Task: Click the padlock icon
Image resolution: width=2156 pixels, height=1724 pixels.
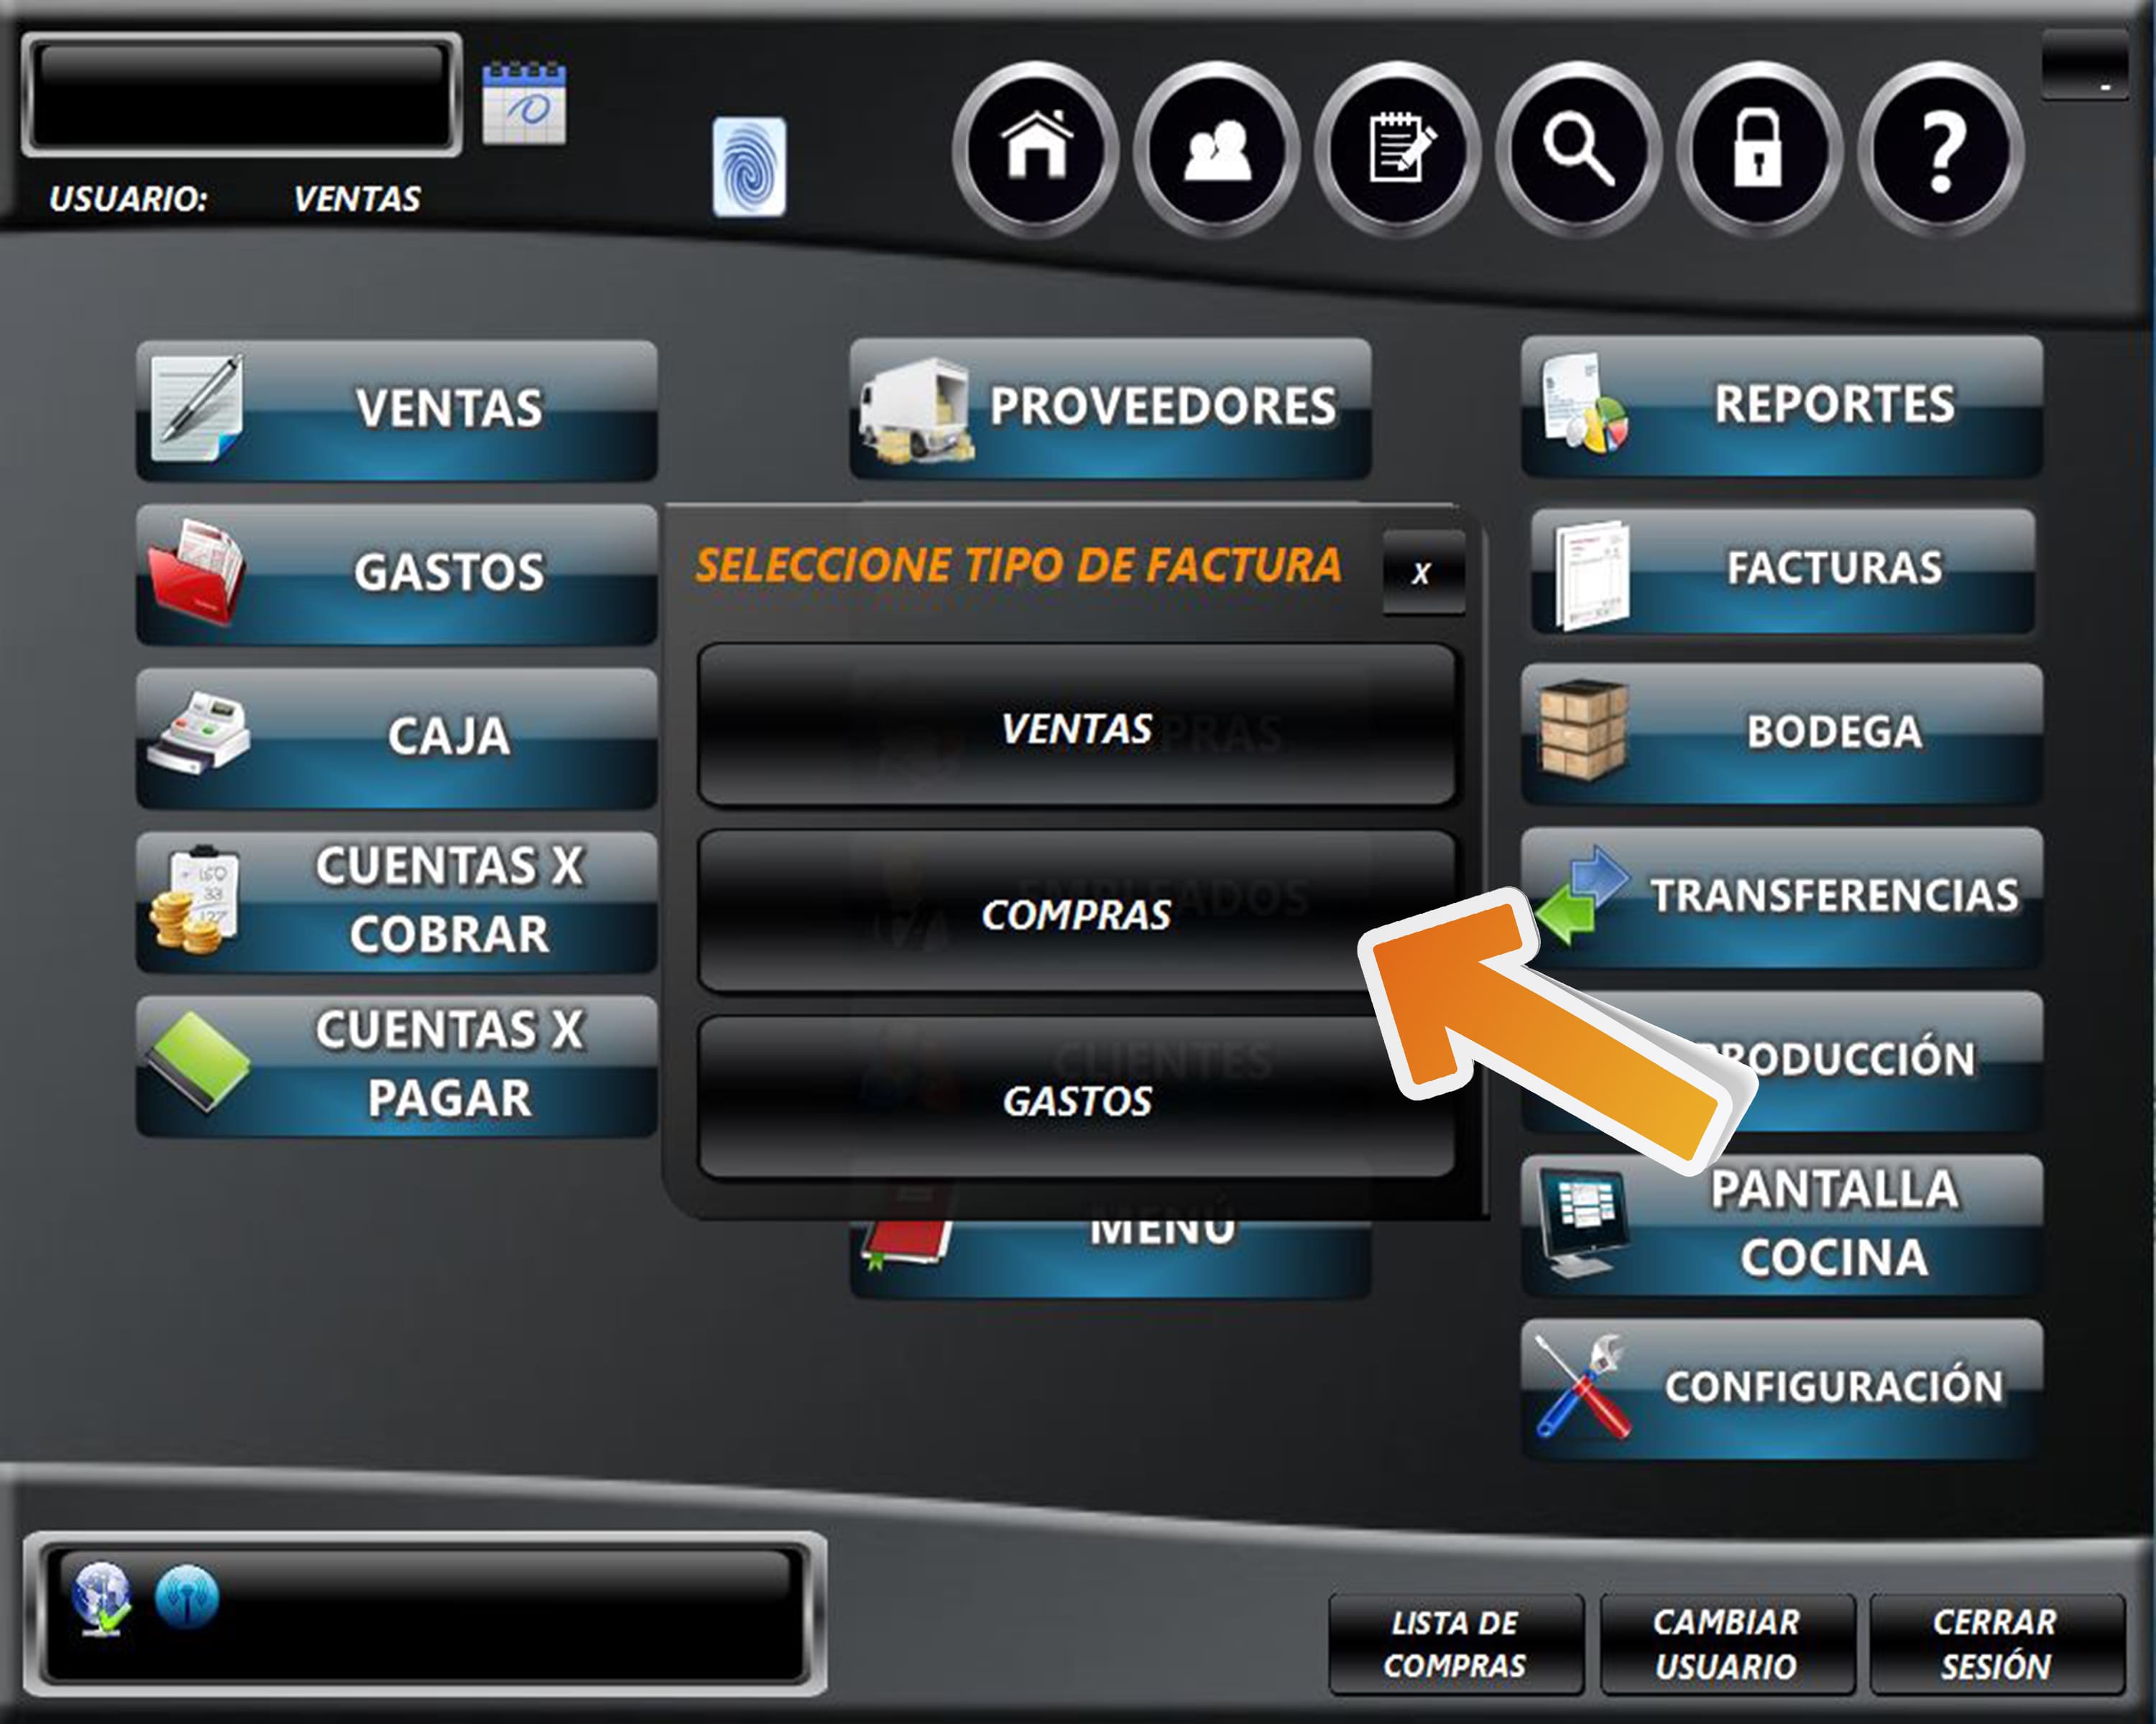Action: [x=1759, y=150]
